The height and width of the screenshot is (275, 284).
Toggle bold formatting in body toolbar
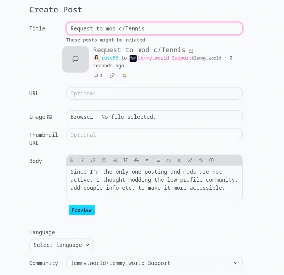[72, 160]
